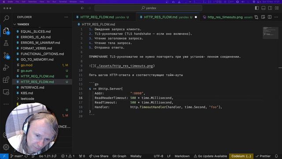The image size is (282, 159).
Task: Toggle the bottom panel layout icon
Action: pyautogui.click(x=263, y=8)
